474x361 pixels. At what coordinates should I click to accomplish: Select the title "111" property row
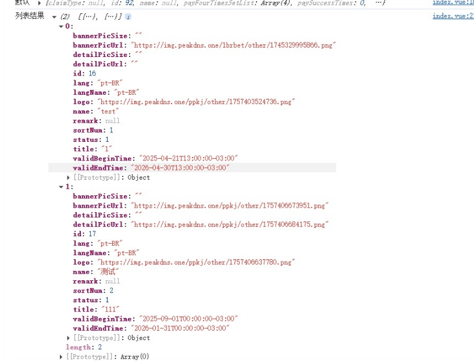tap(96, 309)
